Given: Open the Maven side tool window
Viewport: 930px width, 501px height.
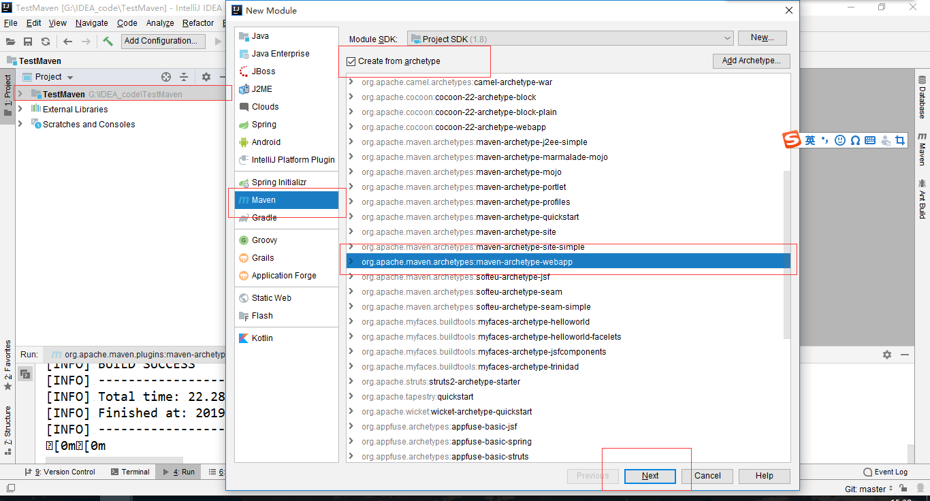Looking at the screenshot, I should point(922,149).
